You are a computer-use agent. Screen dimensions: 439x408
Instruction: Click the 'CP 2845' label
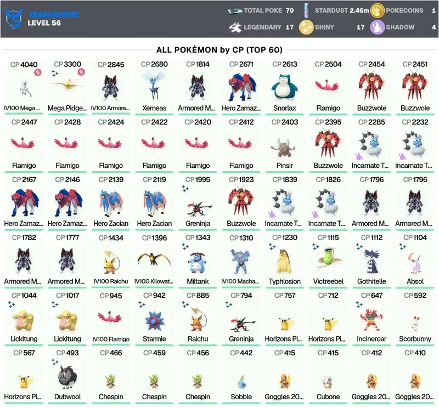pos(111,65)
